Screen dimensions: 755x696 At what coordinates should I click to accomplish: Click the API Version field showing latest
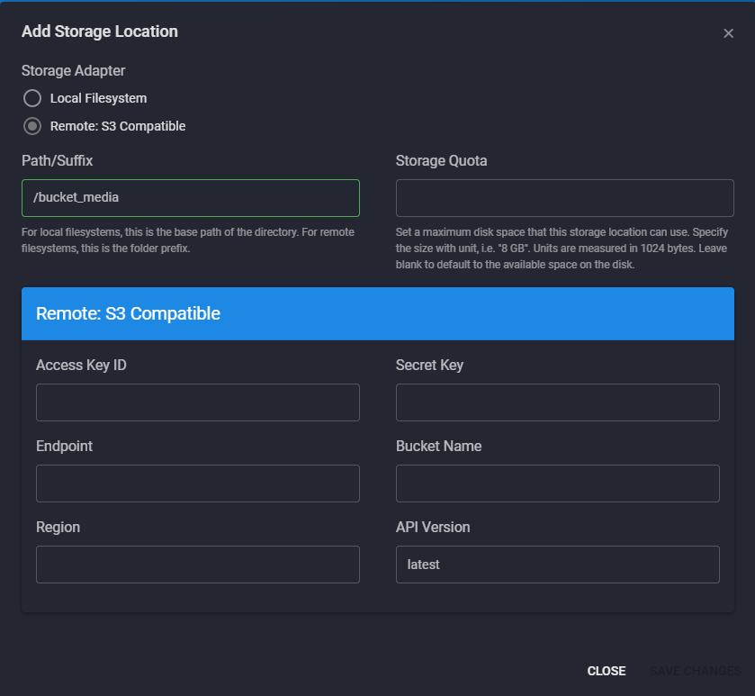pos(558,564)
